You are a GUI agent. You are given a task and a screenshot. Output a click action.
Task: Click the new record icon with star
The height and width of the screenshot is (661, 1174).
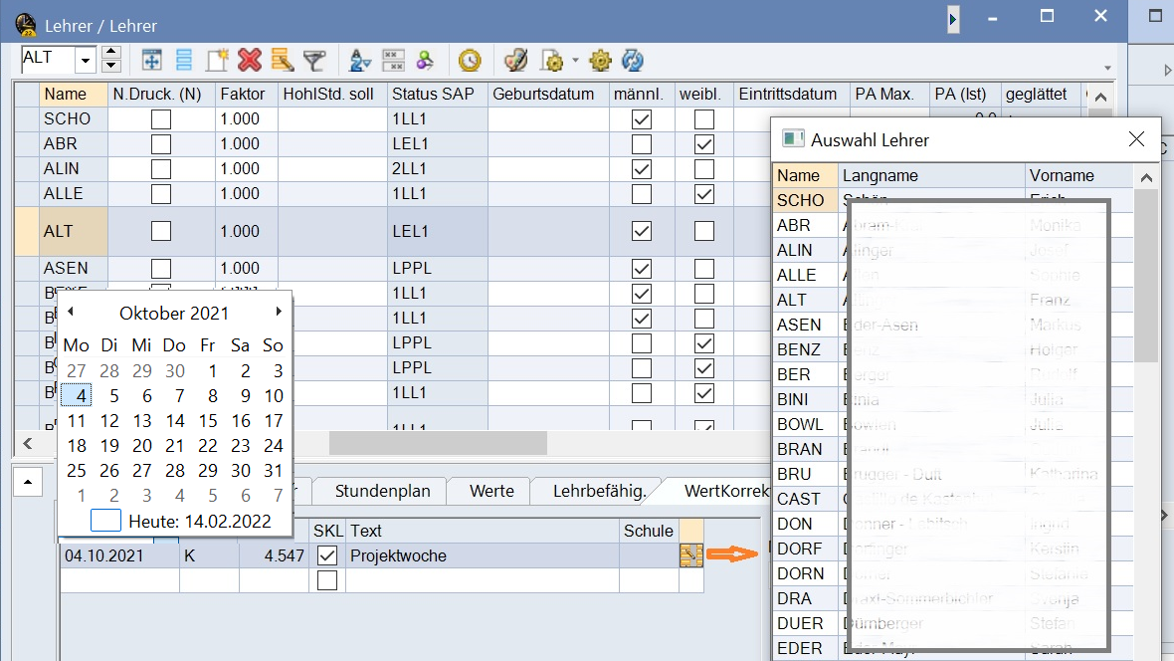[x=217, y=61]
